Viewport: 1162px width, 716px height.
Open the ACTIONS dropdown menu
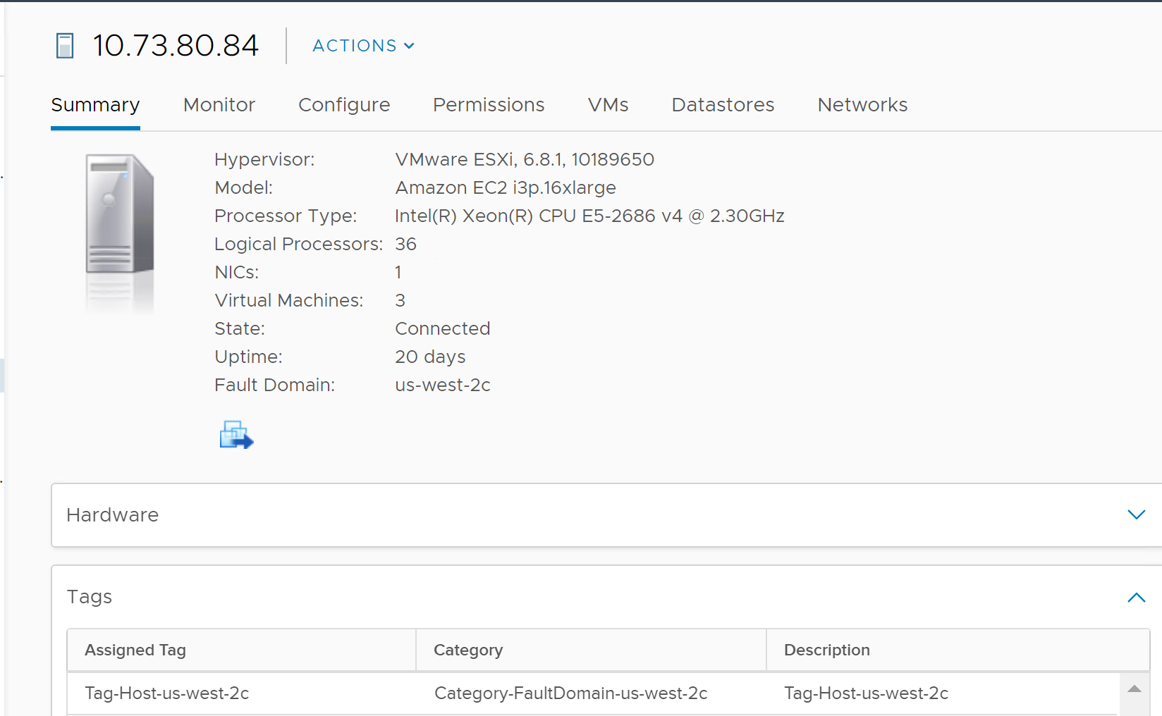click(363, 46)
